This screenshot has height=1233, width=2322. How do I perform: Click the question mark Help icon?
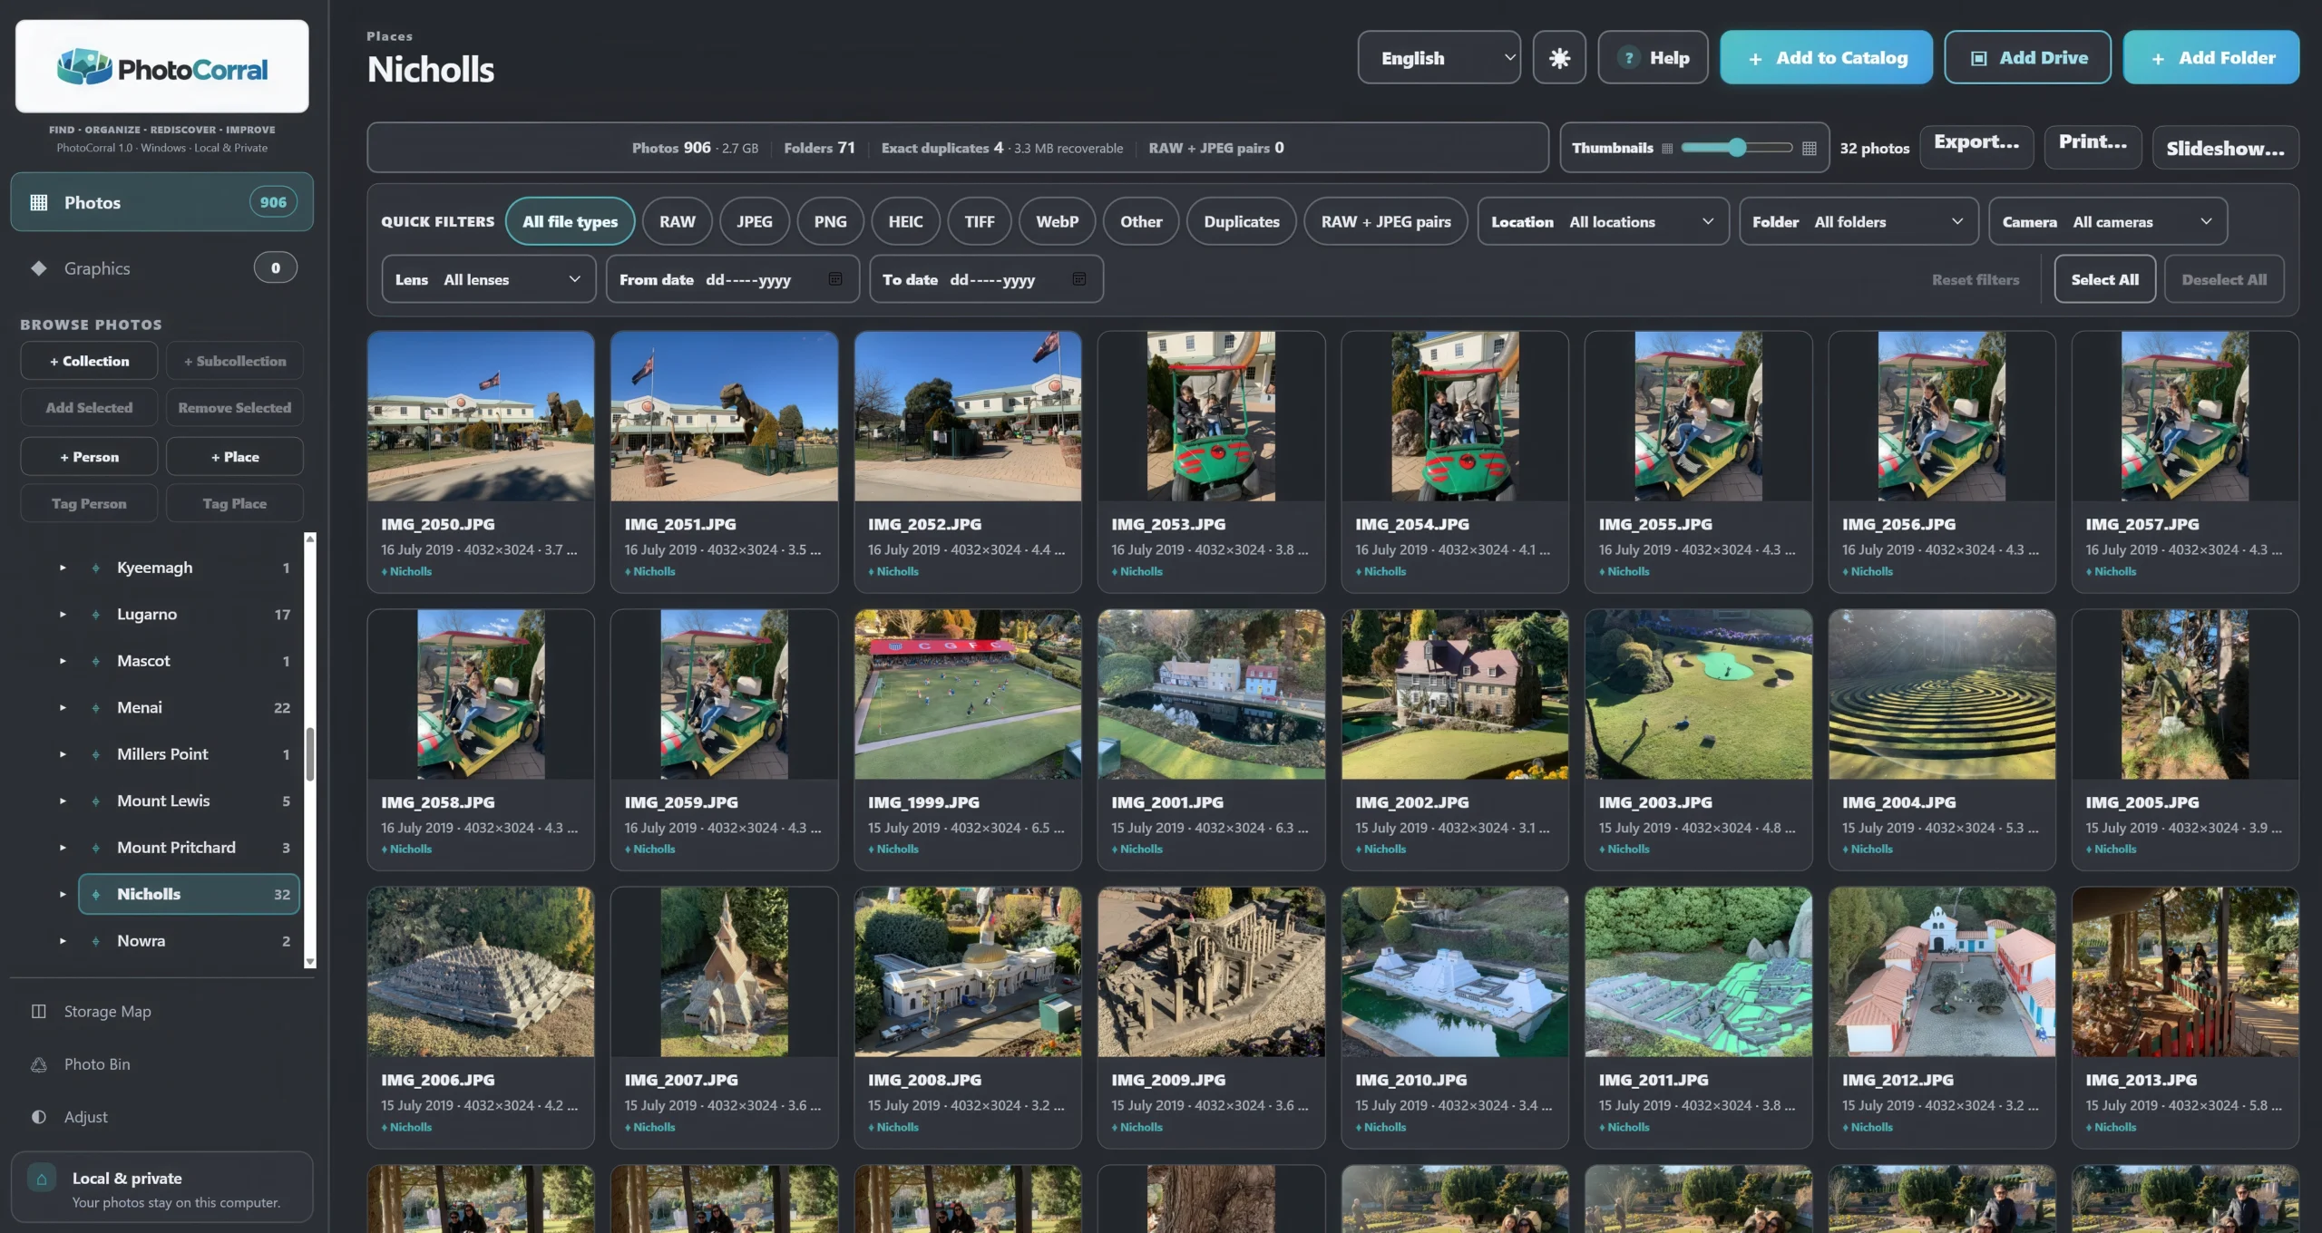click(x=1629, y=58)
